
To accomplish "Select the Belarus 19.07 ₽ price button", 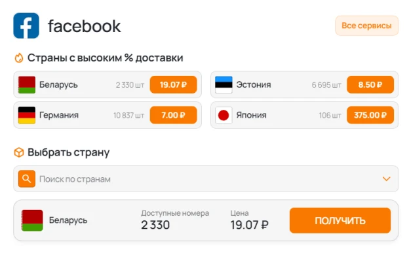I will pyautogui.click(x=173, y=84).
